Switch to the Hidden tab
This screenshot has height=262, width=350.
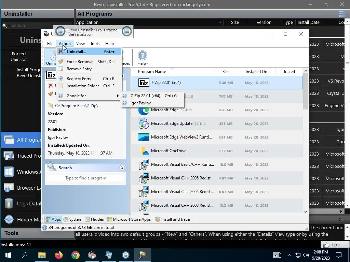(x=95, y=219)
